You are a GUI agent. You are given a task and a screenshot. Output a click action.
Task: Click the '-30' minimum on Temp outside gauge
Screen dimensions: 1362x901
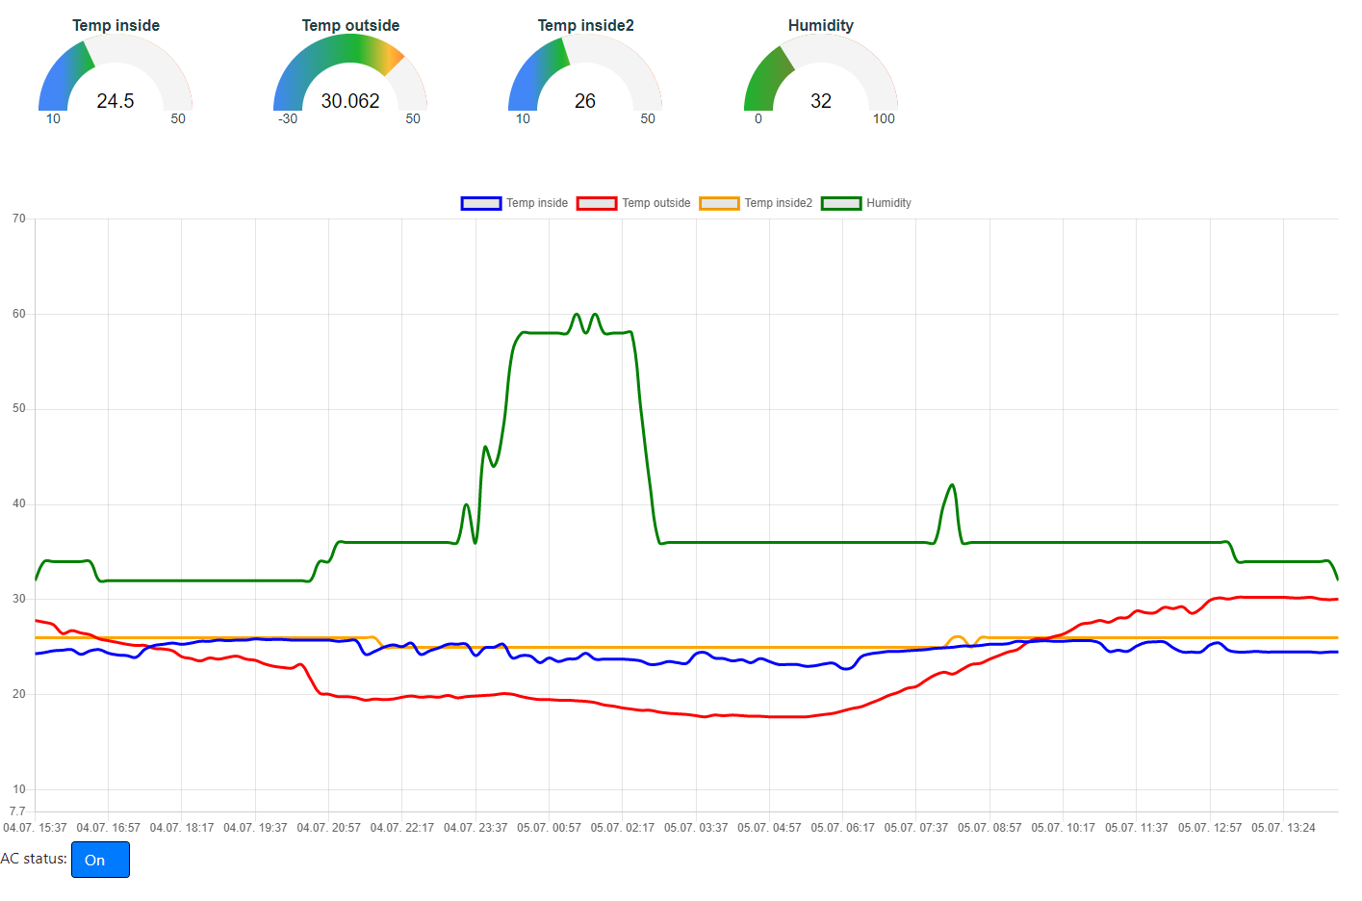[x=288, y=118]
